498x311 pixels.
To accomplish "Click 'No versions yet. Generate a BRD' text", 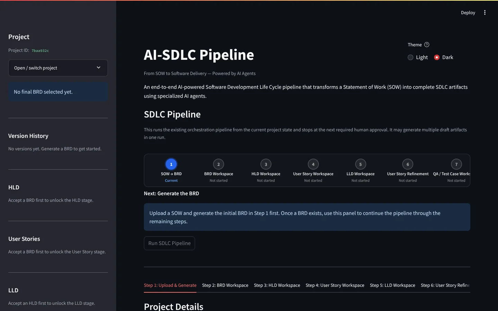I will tap(55, 149).
